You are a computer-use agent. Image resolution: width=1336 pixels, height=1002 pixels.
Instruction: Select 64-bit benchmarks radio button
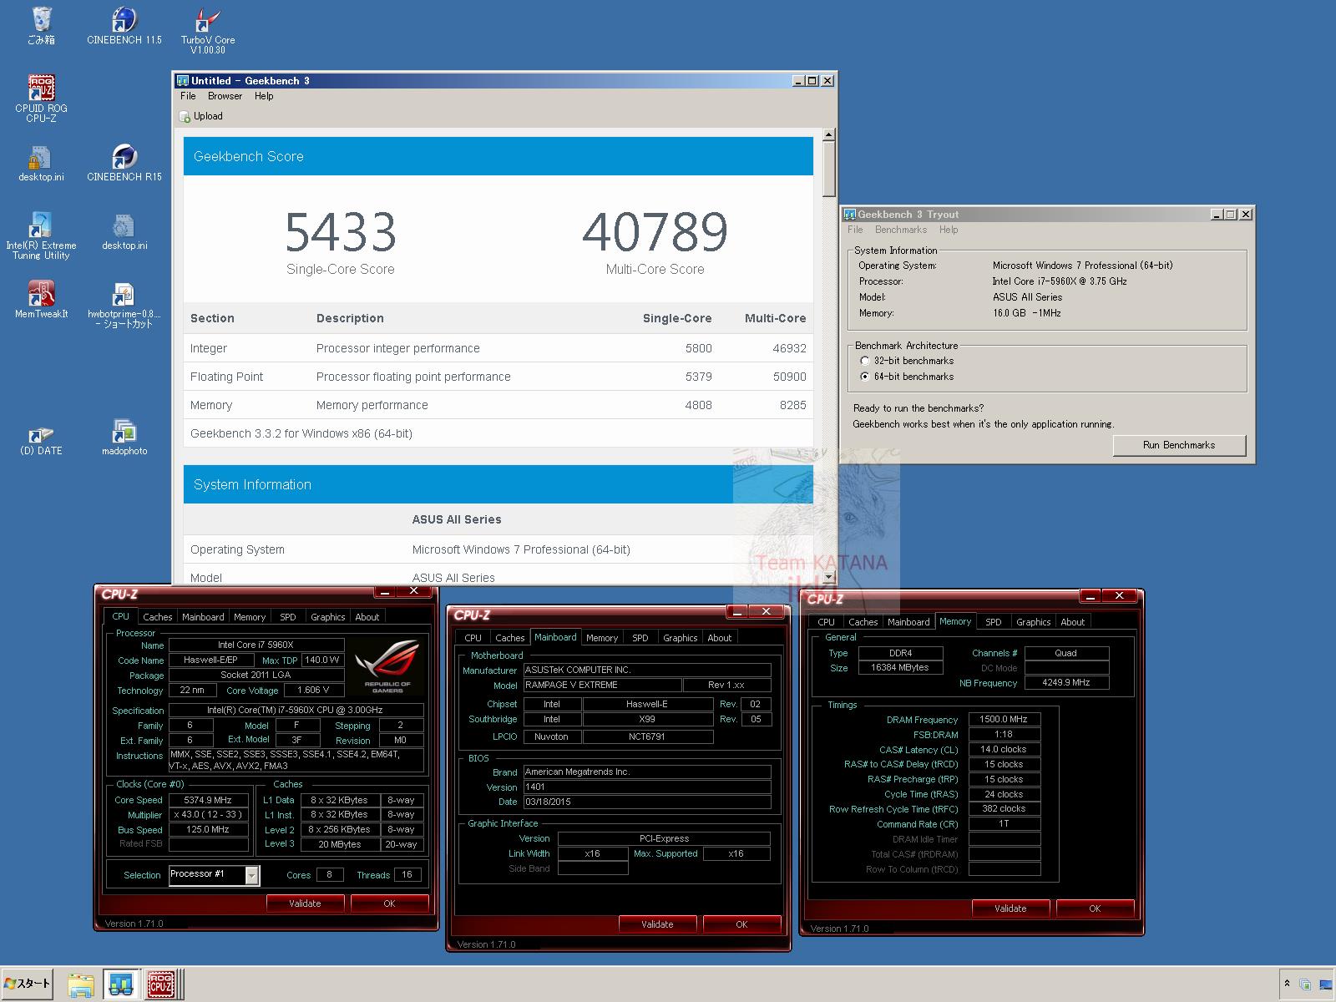coord(864,377)
